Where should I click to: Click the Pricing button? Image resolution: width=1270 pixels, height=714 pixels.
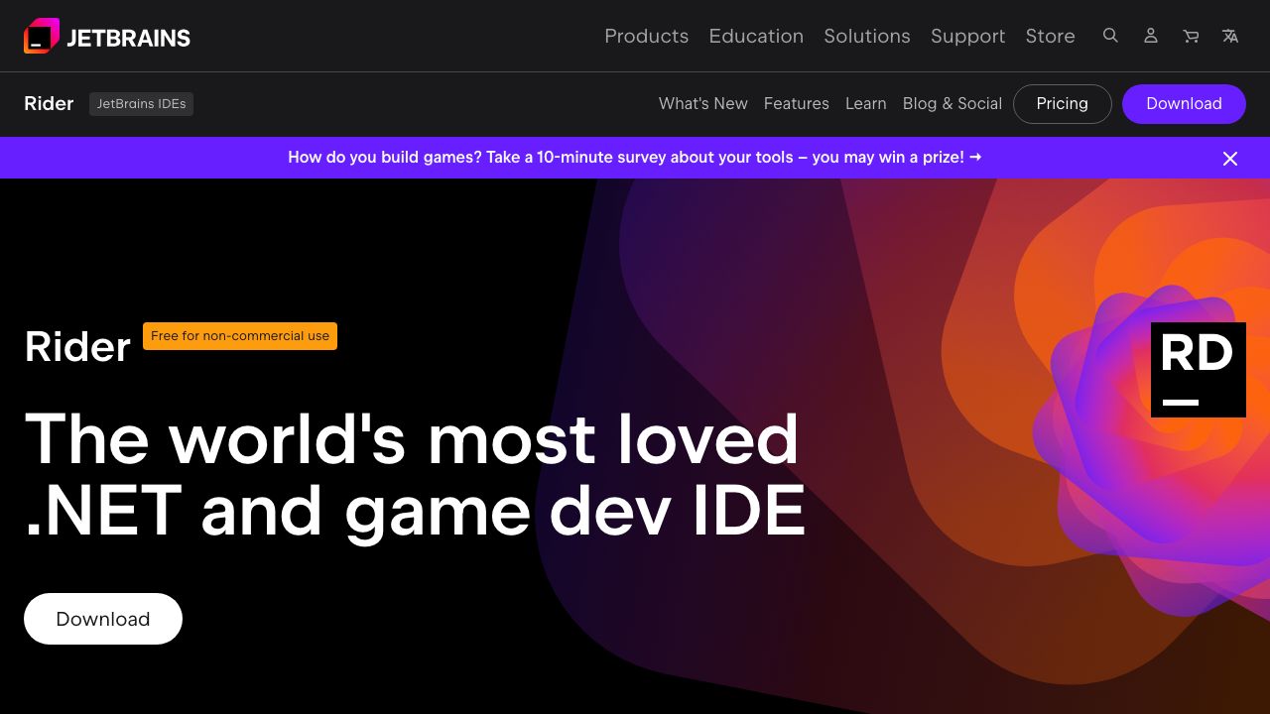[x=1063, y=104]
